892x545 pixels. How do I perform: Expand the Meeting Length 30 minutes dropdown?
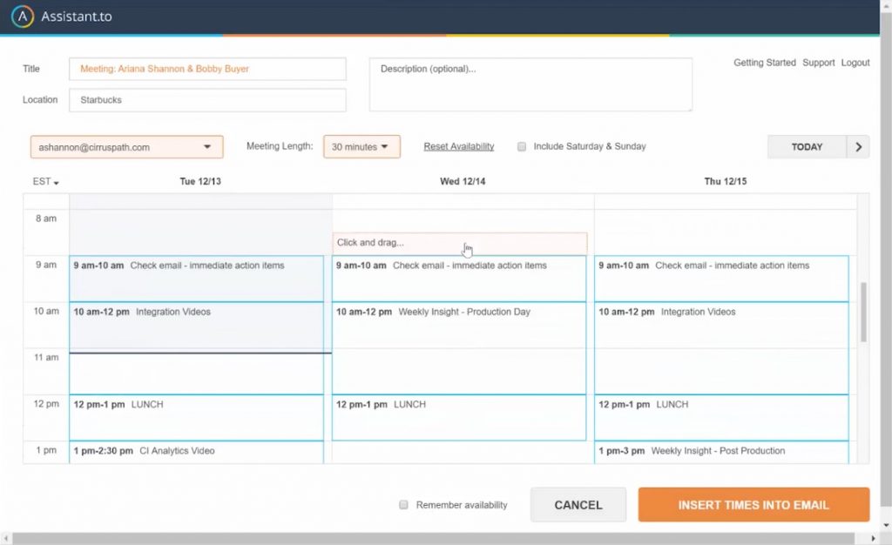tap(362, 147)
